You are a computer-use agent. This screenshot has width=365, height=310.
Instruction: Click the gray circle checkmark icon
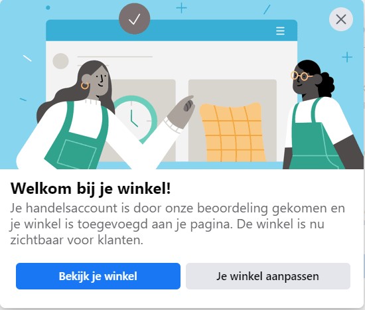135,19
